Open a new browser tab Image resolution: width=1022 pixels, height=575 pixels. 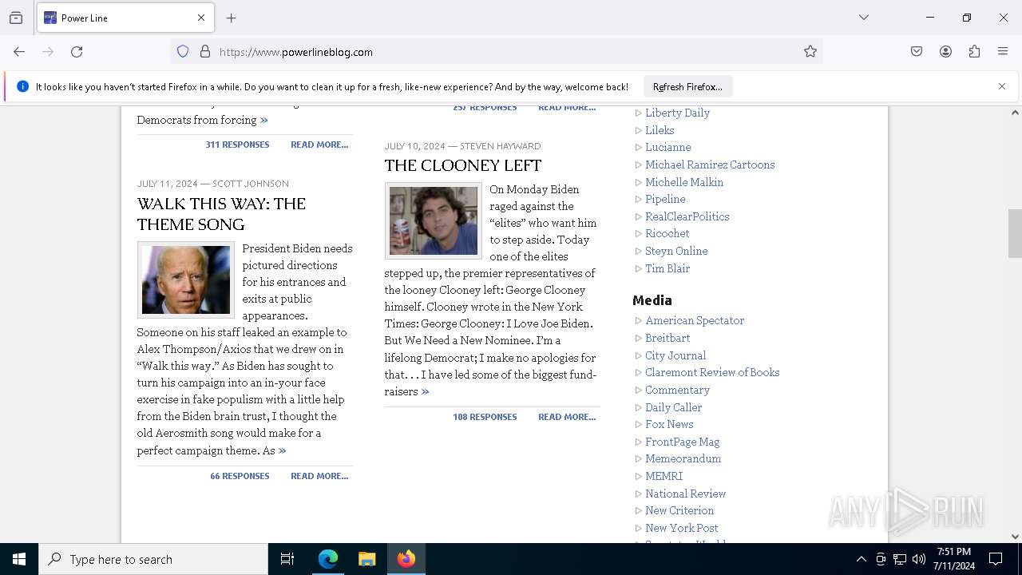[x=232, y=18]
